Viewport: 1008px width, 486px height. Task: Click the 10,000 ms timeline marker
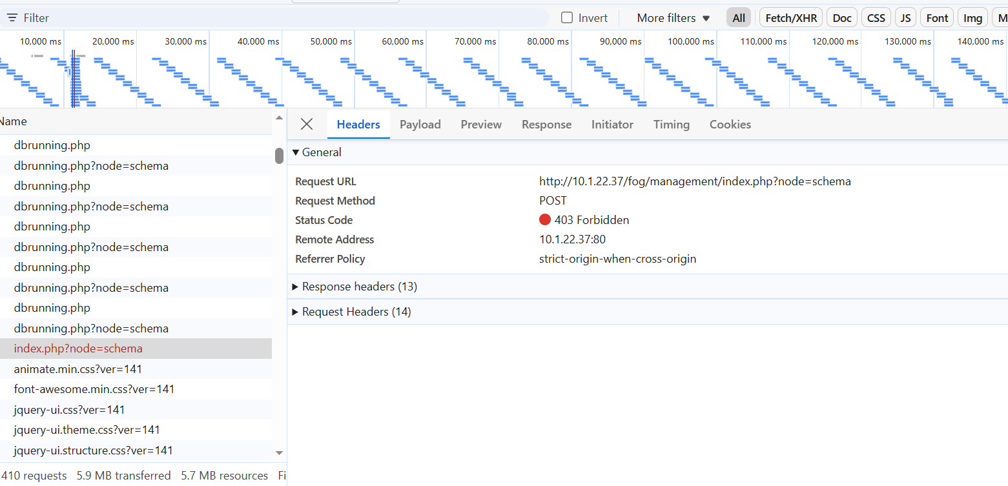click(x=41, y=41)
